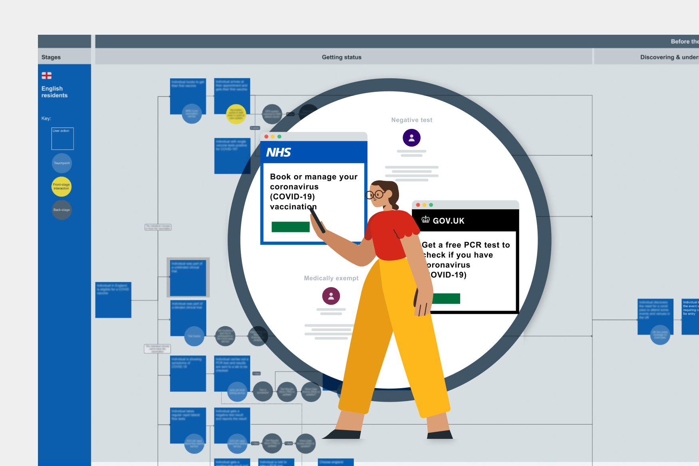Click the red dot on the GOV.UK window
The image size is (699, 466).
point(418,205)
